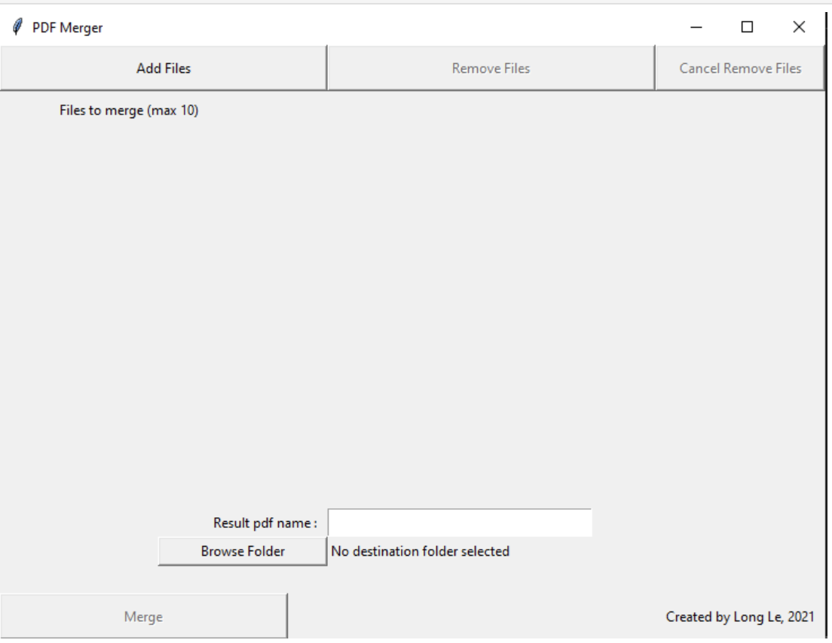Close the PDF Merger window
The width and height of the screenshot is (832, 643).
799,27
